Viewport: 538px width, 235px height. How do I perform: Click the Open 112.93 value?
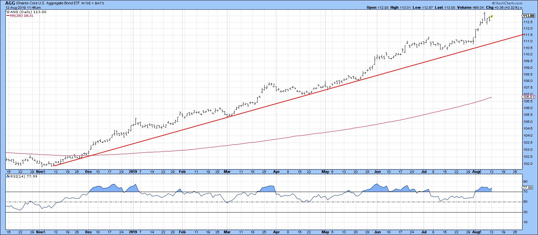point(378,8)
